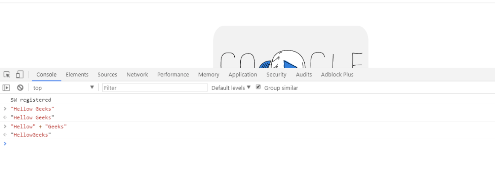Open the Security tab

click(276, 75)
